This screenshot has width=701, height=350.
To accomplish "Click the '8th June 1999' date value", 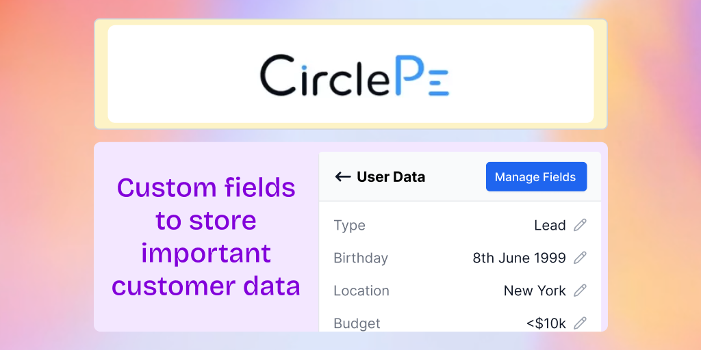I will pos(520,258).
